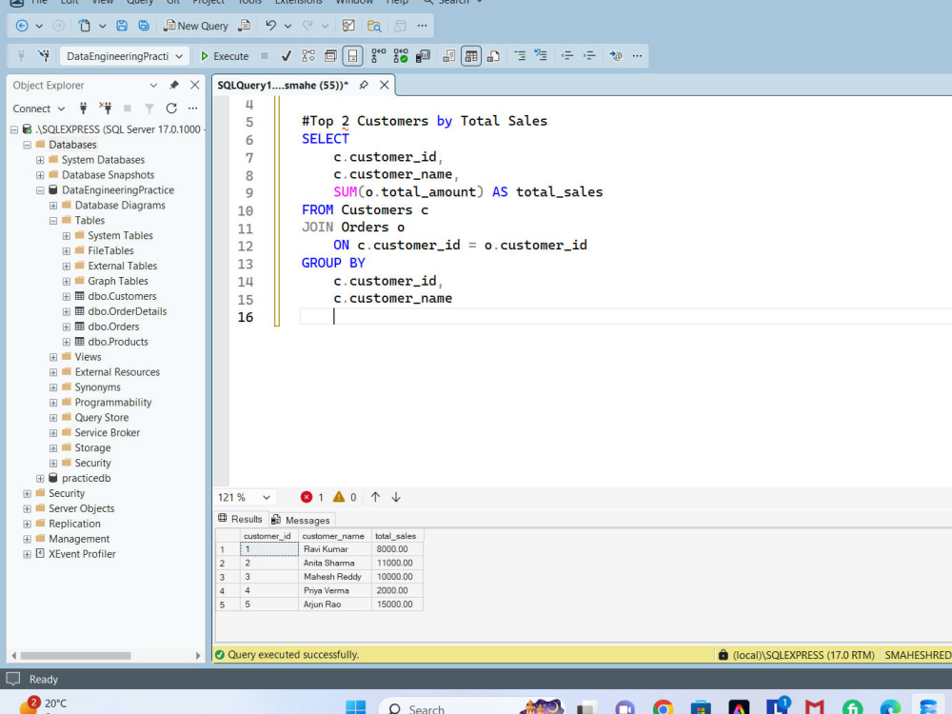Open Chrome from the taskbar

tap(663, 708)
